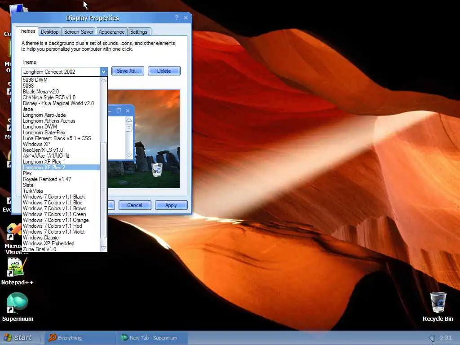Click the Save As button
The height and width of the screenshot is (345, 460).
tap(128, 71)
